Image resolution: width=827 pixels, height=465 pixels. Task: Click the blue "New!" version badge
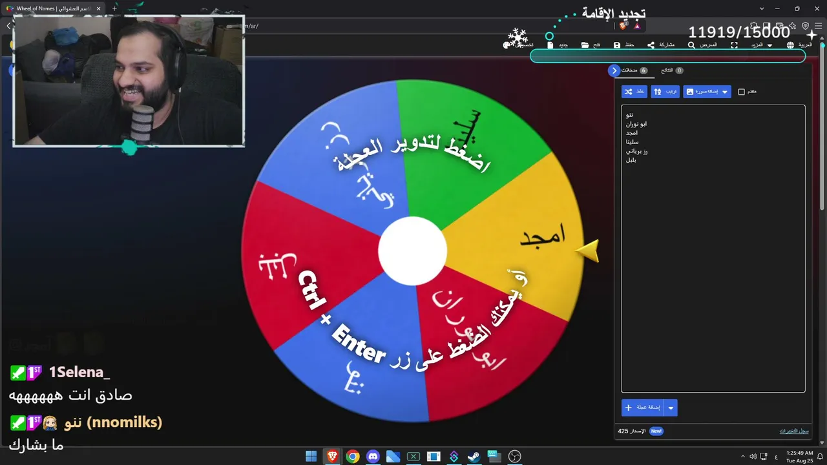tap(656, 431)
